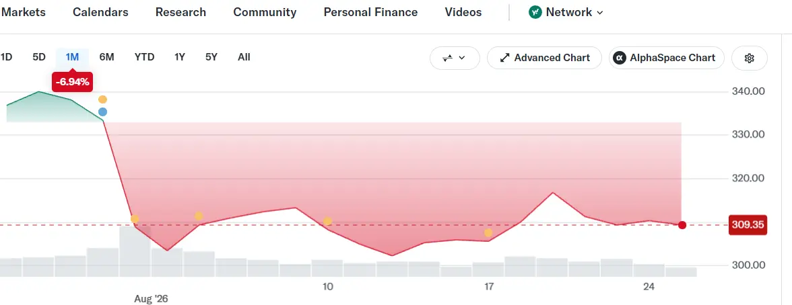Viewport: 792px width, 305px height.
Task: Switch chart to YTD range
Action: 144,57
